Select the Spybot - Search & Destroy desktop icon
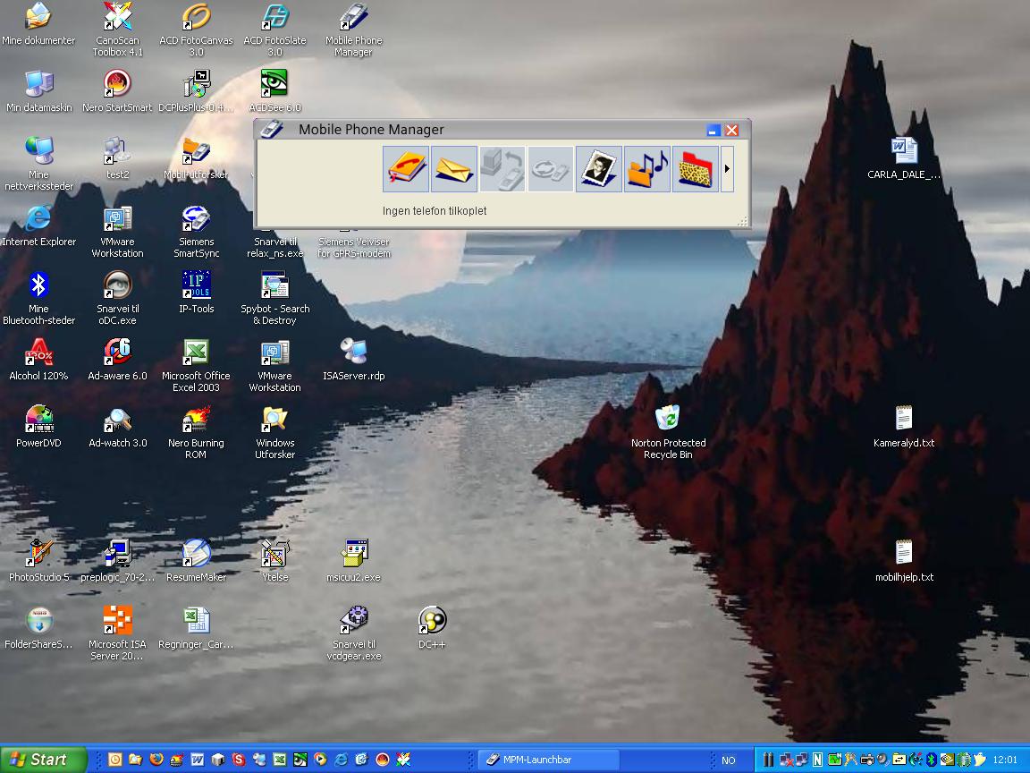Viewport: 1030px width, 773px height. pos(274,299)
